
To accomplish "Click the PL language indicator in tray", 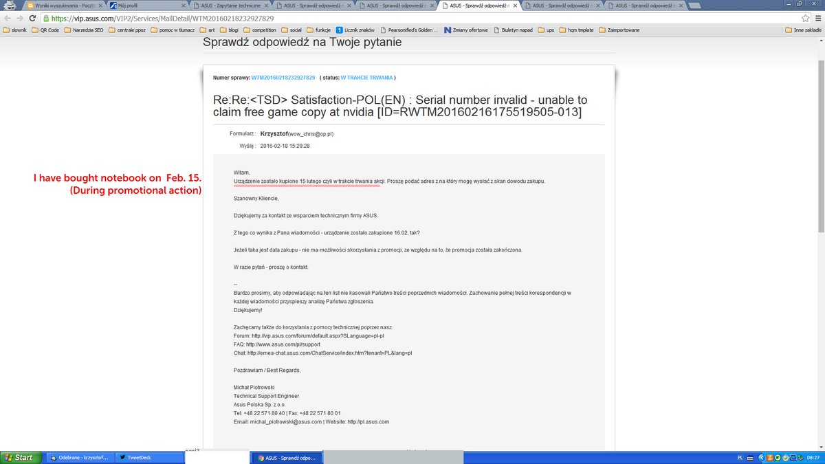I will point(740,457).
